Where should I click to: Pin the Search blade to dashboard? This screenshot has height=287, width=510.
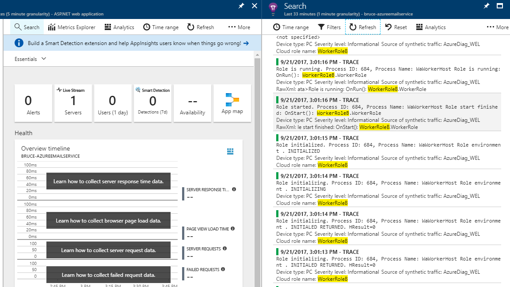coord(486,6)
